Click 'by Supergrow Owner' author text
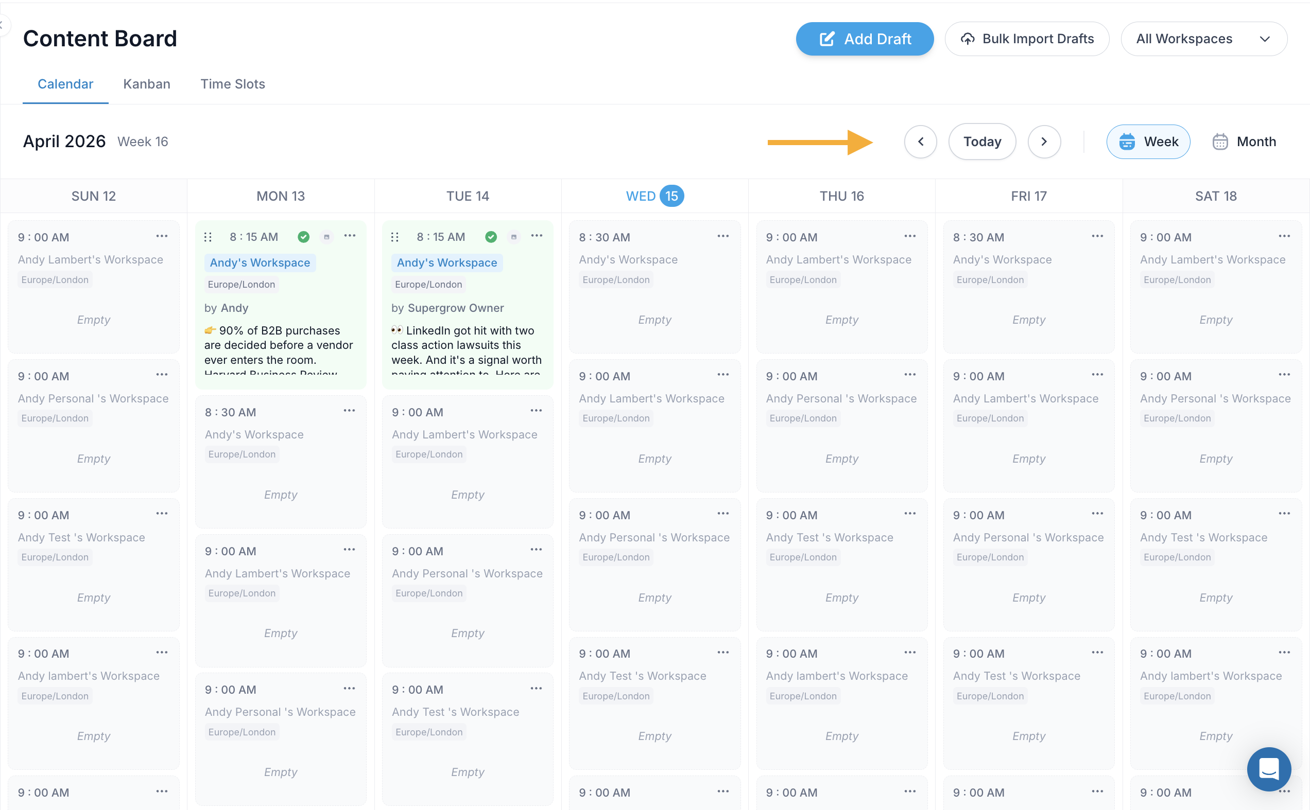 (447, 308)
